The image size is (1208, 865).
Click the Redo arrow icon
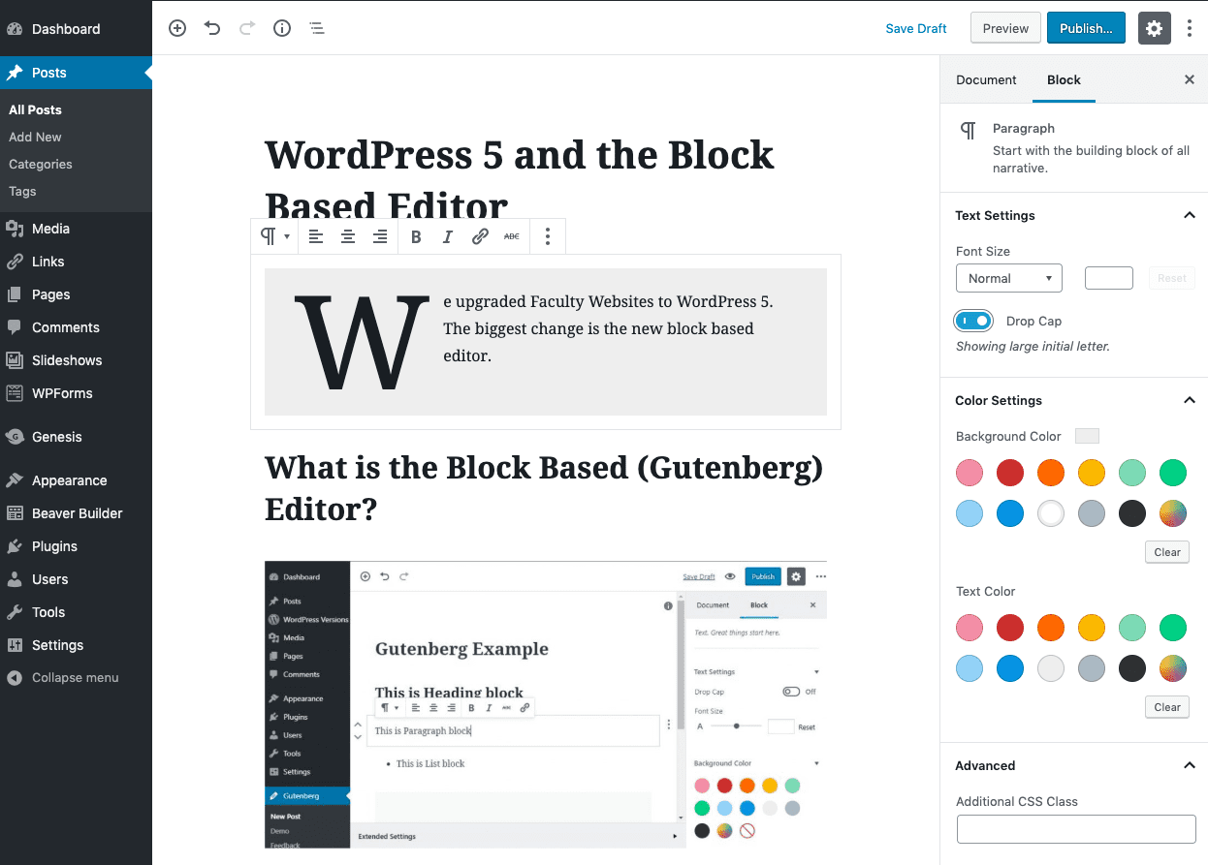pyautogui.click(x=247, y=28)
